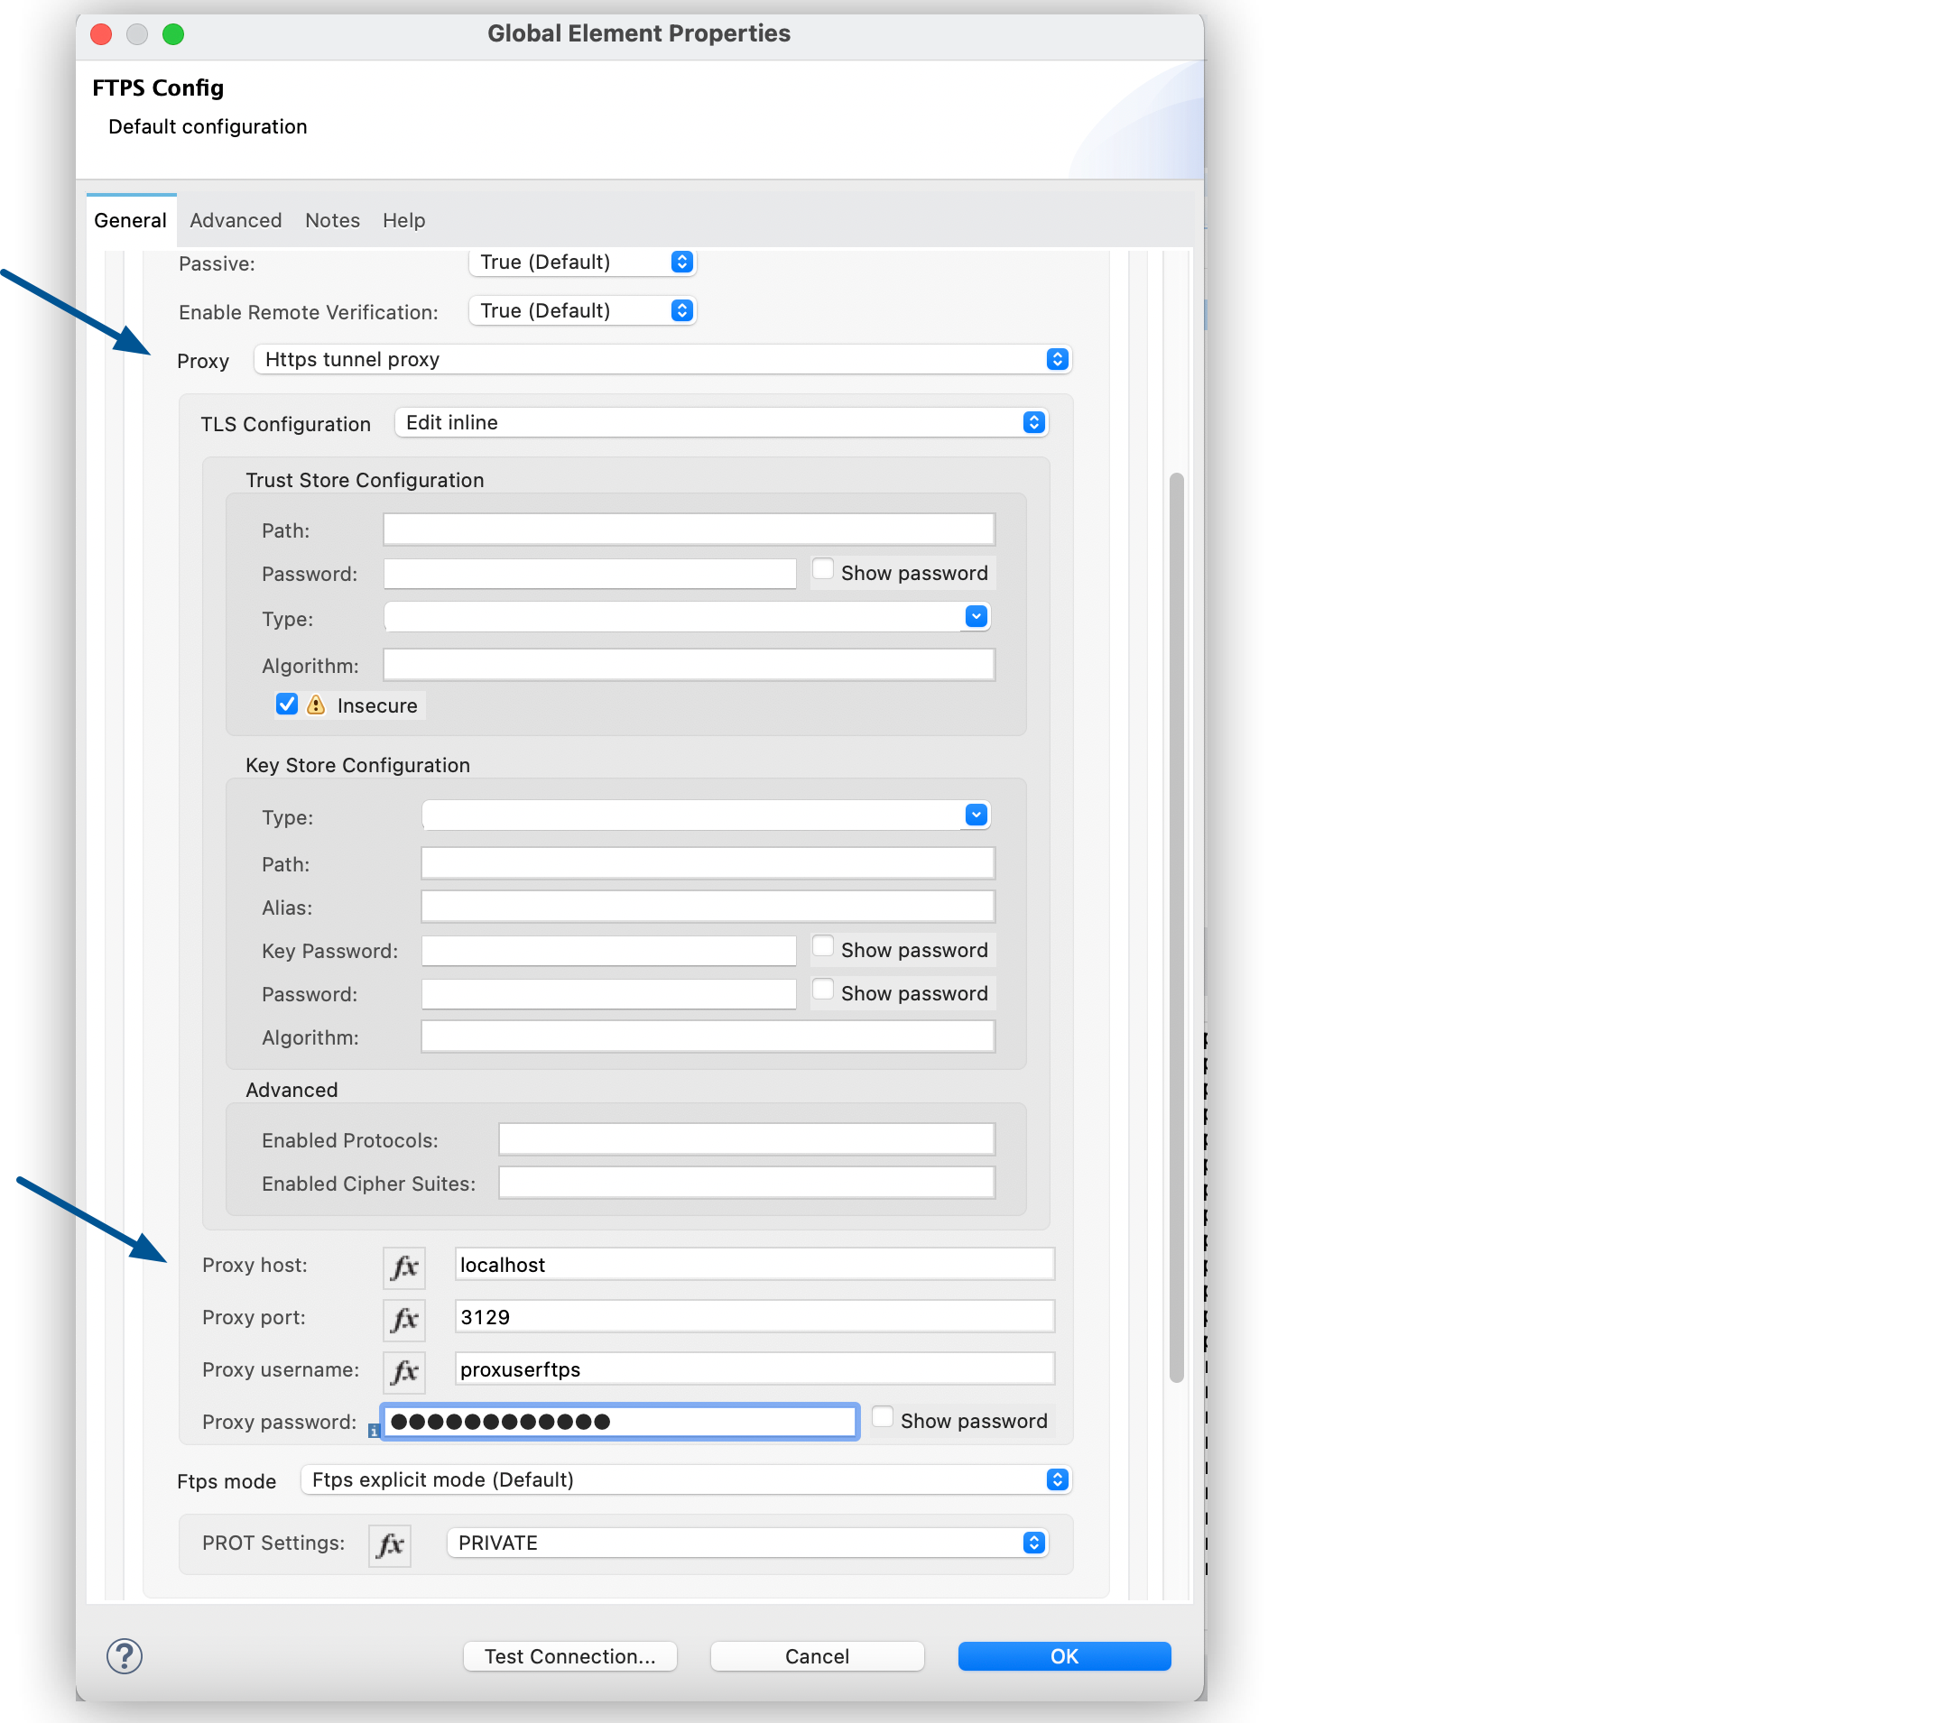The image size is (1953, 1723).
Task: Click the Ftps mode dropdown arrow
Action: 1045,1479
